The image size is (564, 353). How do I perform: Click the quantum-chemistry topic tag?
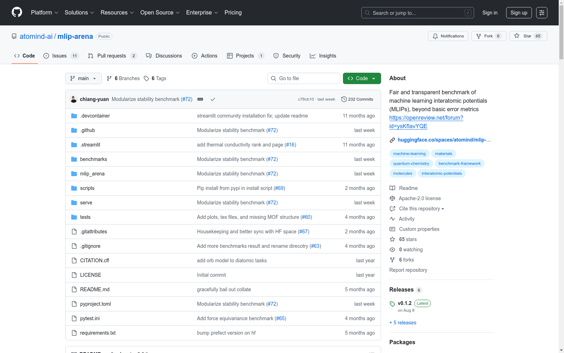(411, 163)
